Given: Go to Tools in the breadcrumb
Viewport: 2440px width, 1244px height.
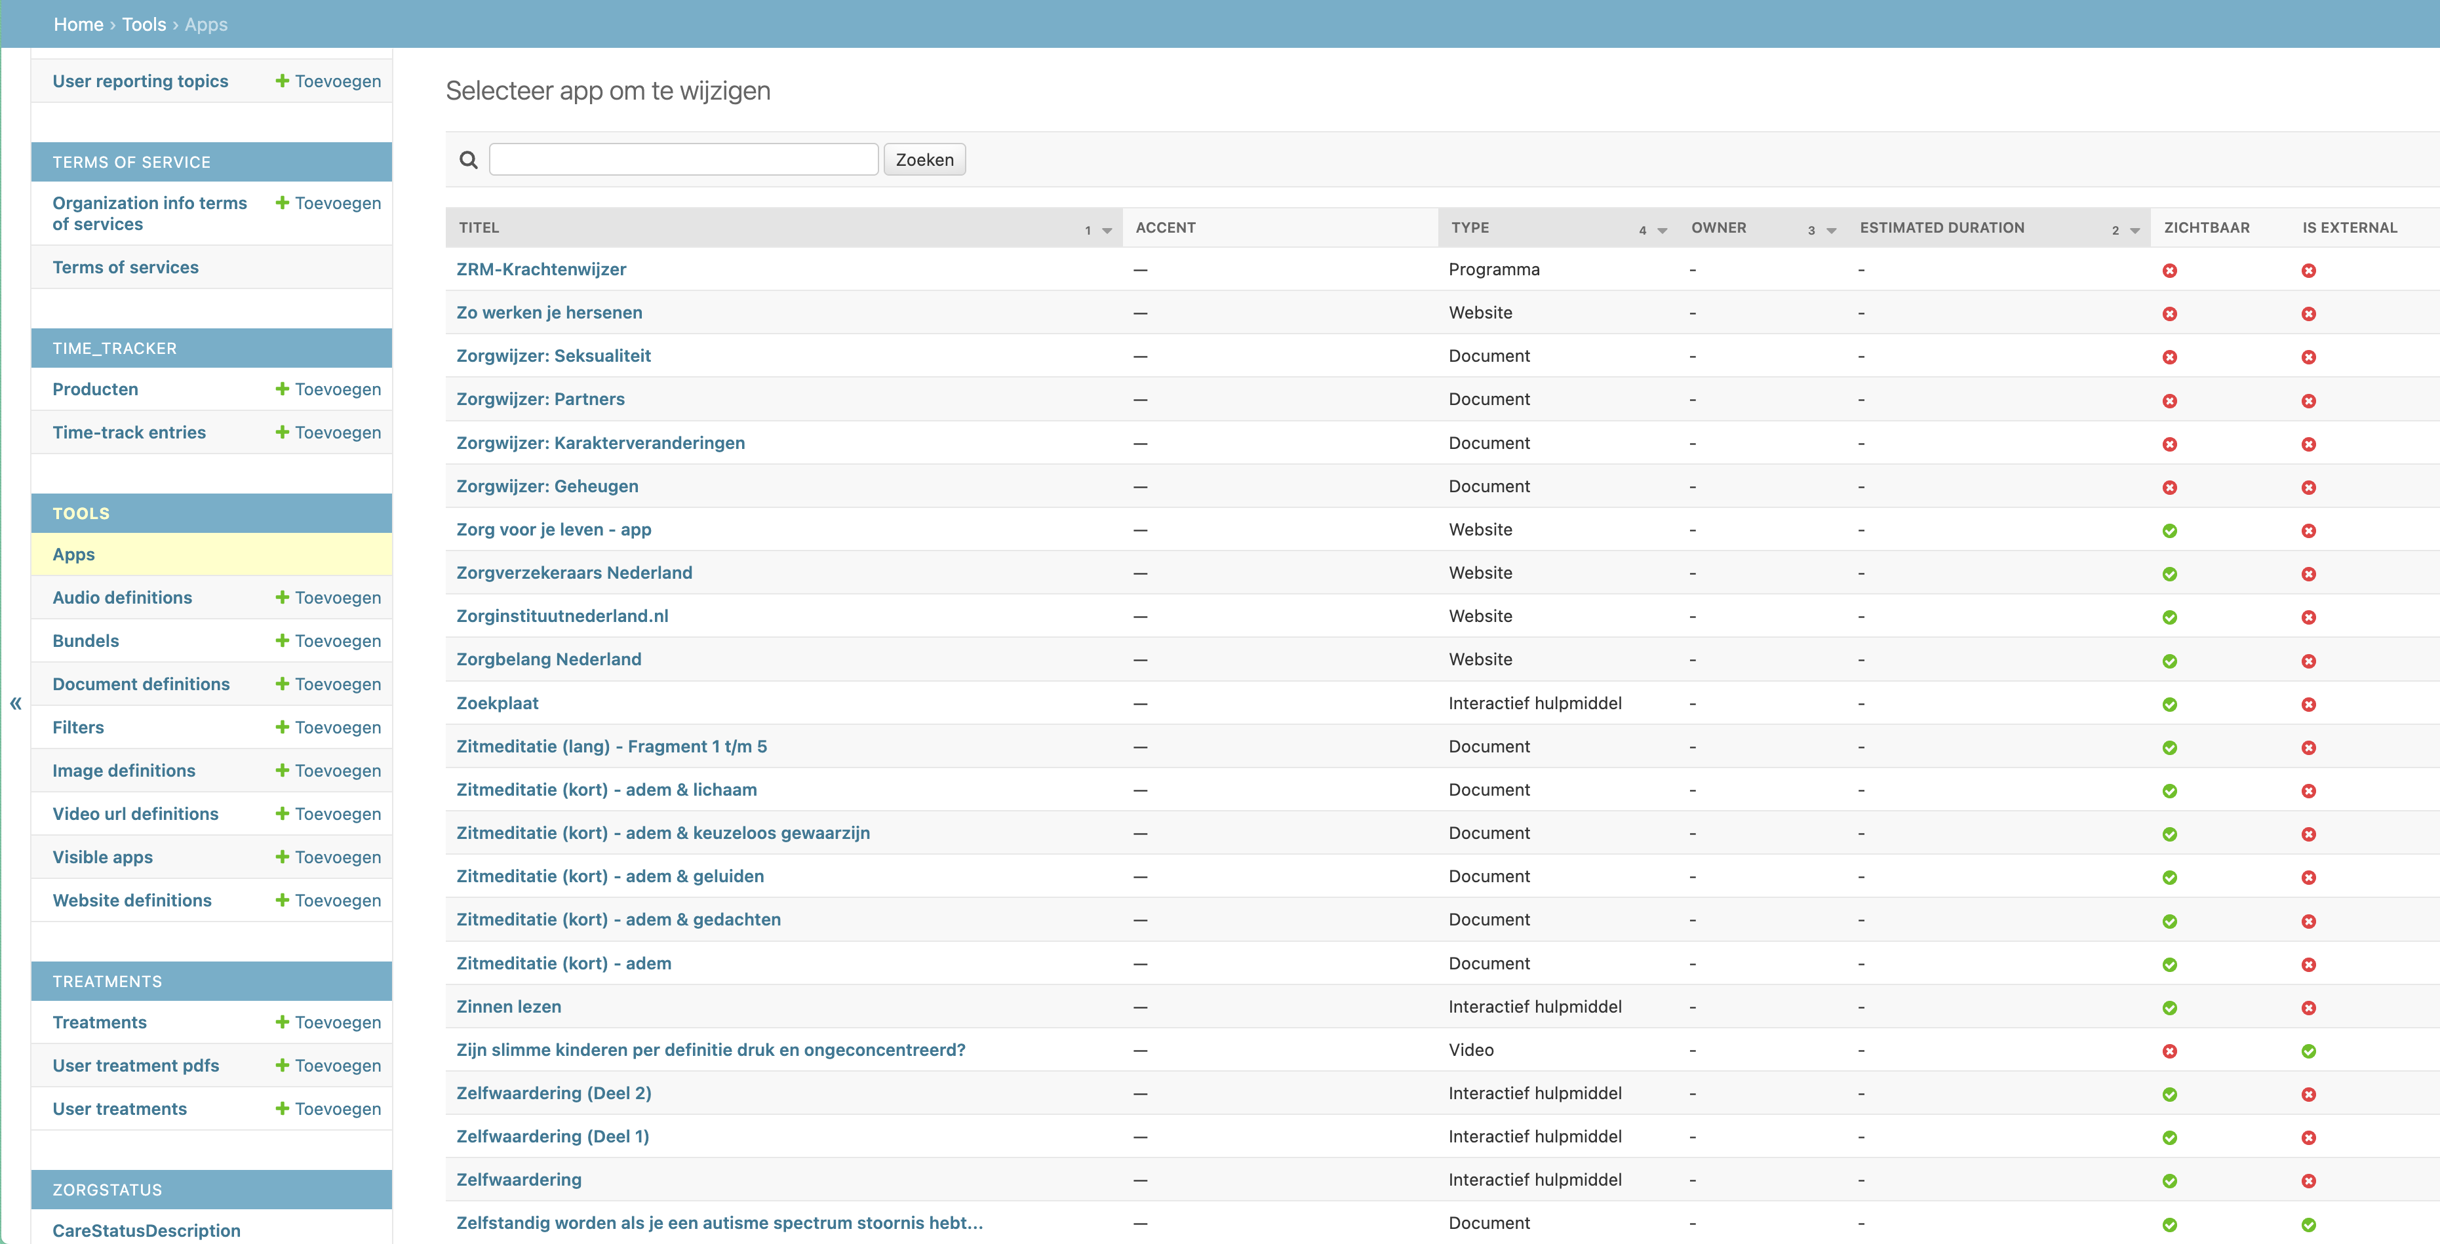Looking at the screenshot, I should [144, 25].
